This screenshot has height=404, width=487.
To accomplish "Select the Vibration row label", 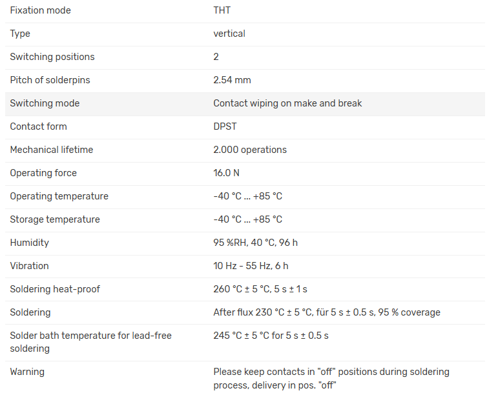I will pos(29,266).
